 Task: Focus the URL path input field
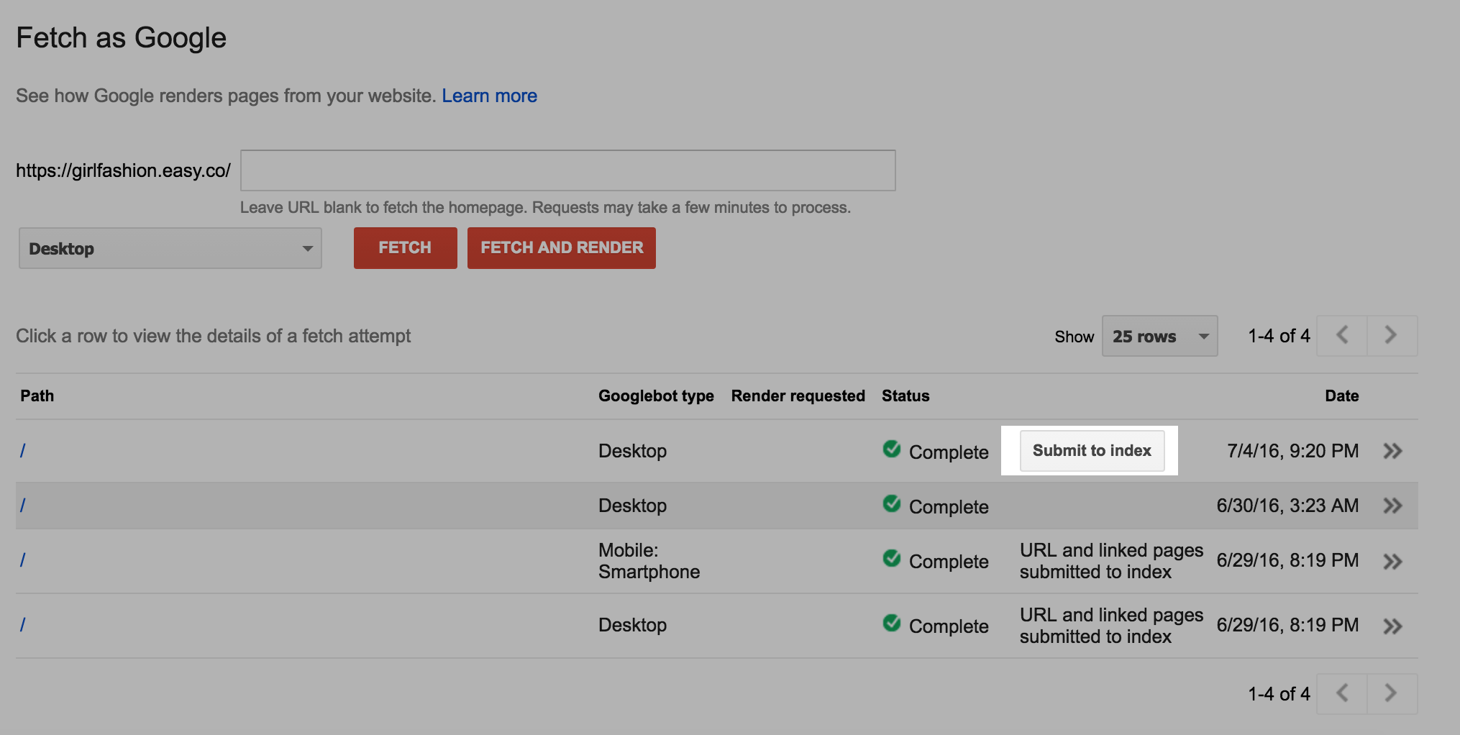coord(567,170)
